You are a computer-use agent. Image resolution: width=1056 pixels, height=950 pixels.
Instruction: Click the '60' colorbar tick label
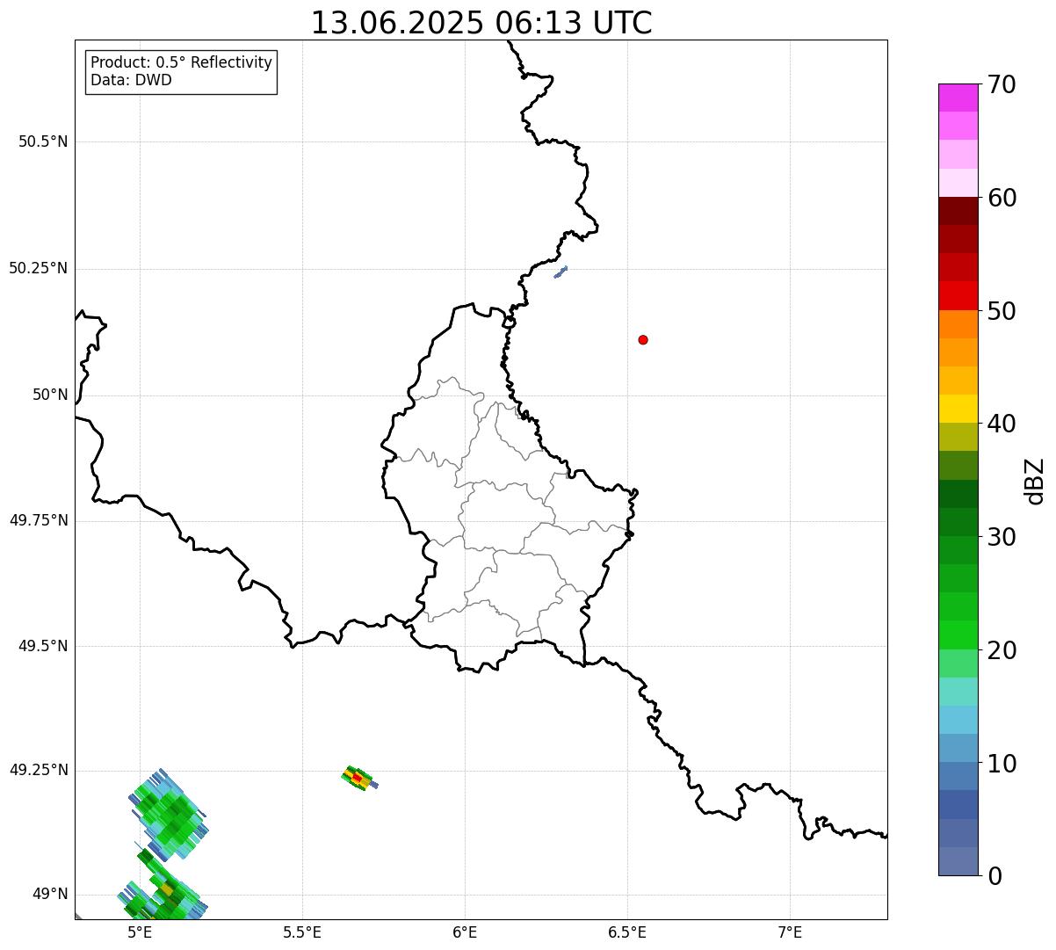coord(1002,199)
